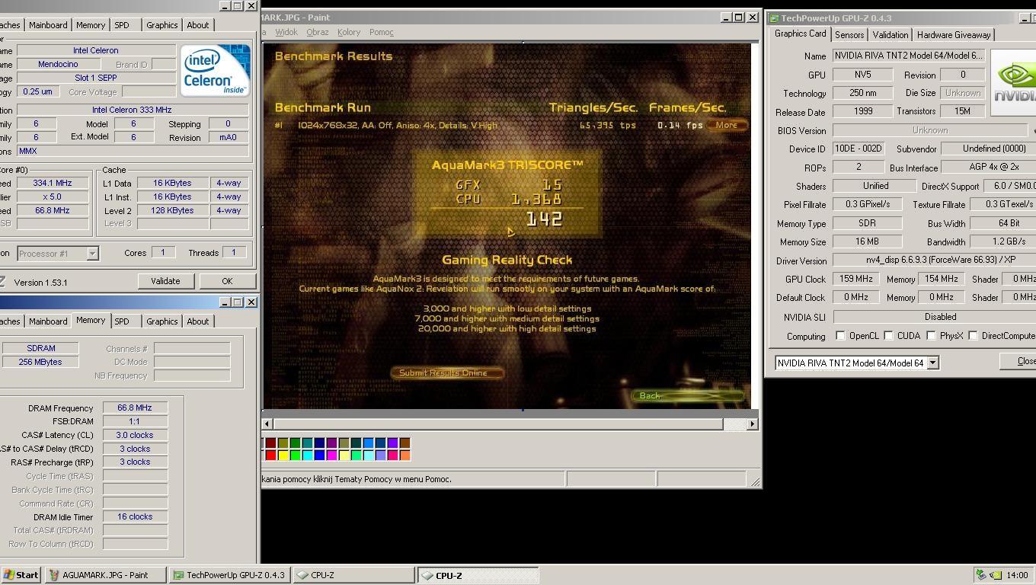This screenshot has height=585, width=1036.
Task: Toggle the PhysX checkbox
Action: pos(931,336)
